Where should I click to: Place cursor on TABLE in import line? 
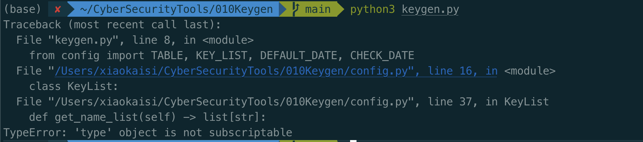[167, 56]
